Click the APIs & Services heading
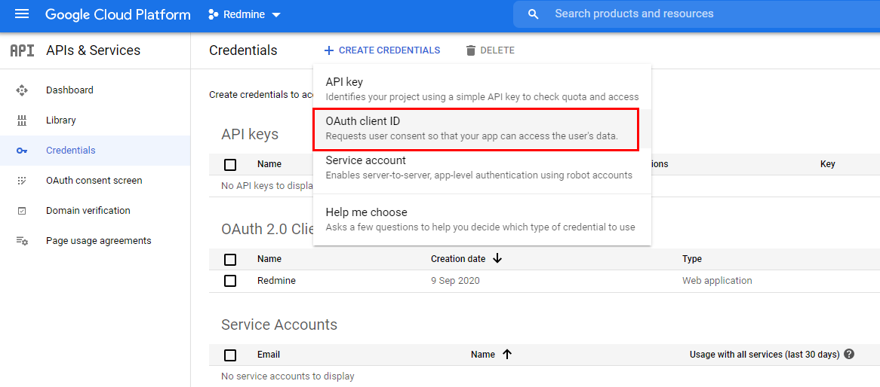Viewport: 880px width, 387px height. point(93,50)
